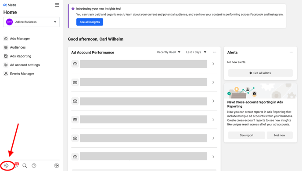Click the 'No new alerts.' text
This screenshot has width=302, height=171.
click(237, 62)
